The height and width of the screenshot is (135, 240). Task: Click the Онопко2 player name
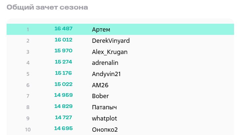[x=105, y=129]
